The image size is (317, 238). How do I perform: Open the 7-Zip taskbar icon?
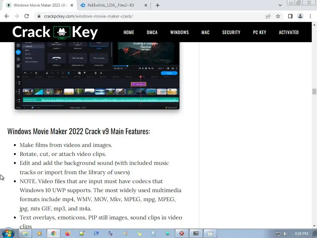(196, 234)
